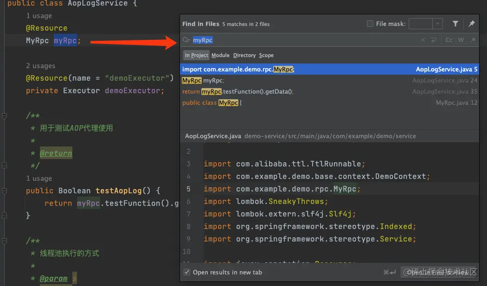Collapse the testAopLog method fold marker
Viewport: 487px width, 286px height.
coord(4,191)
